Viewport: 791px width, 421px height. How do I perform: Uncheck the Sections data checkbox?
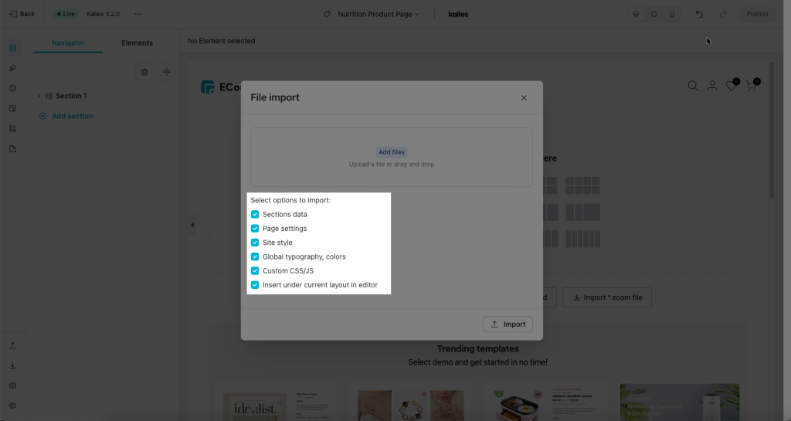[255, 214]
